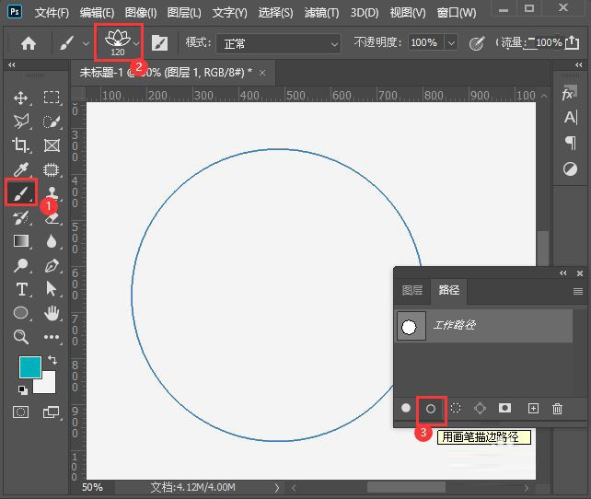Pick the Horizontal Type tool
Screen dimensions: 591x499
21,289
